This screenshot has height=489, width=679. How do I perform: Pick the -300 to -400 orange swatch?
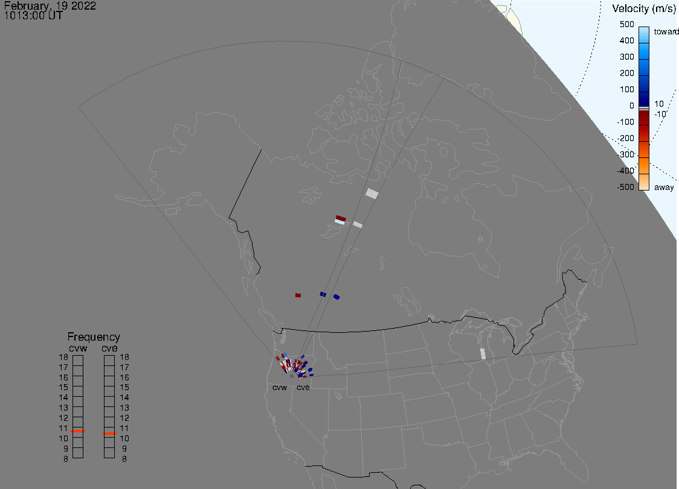coord(644,166)
